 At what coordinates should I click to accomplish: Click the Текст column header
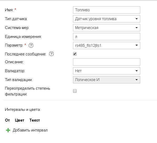[35, 120]
